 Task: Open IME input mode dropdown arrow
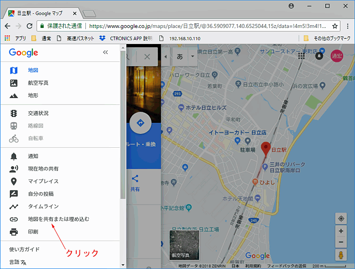[193, 56]
